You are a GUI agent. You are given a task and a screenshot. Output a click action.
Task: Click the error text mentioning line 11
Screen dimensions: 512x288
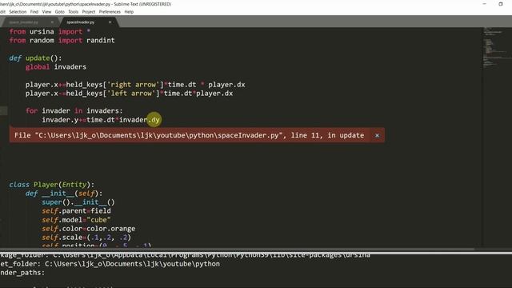(189, 135)
